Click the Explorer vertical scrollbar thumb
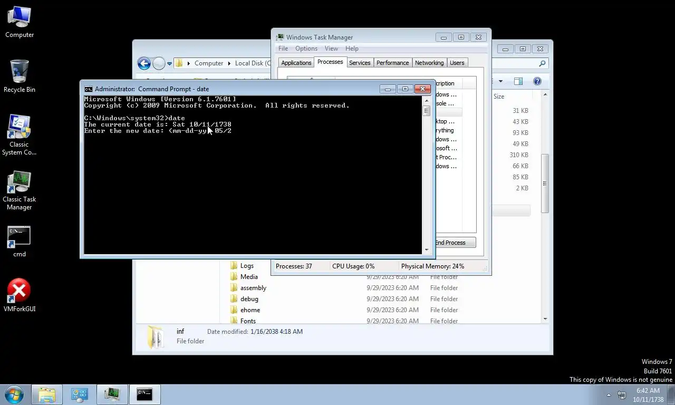The image size is (675, 405). coord(545,184)
